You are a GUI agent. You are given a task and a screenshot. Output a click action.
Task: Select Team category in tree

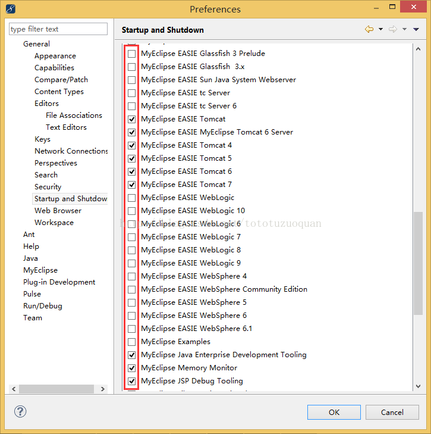(33, 318)
